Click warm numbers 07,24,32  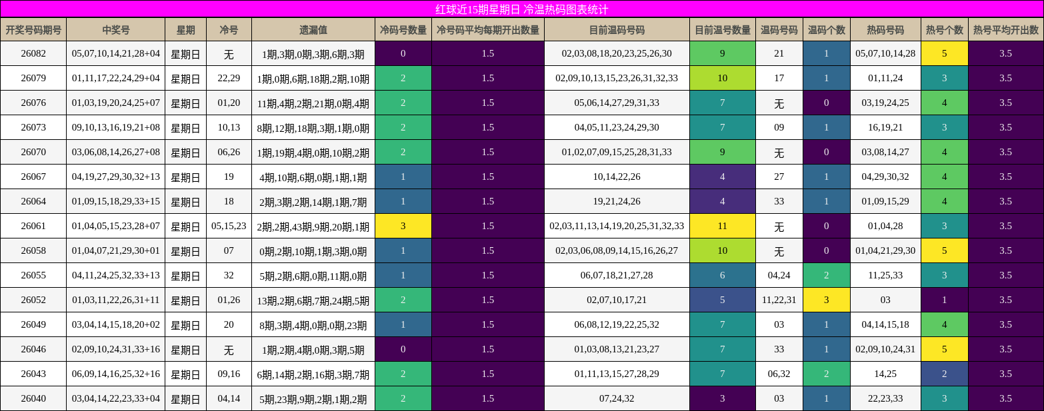point(617,398)
